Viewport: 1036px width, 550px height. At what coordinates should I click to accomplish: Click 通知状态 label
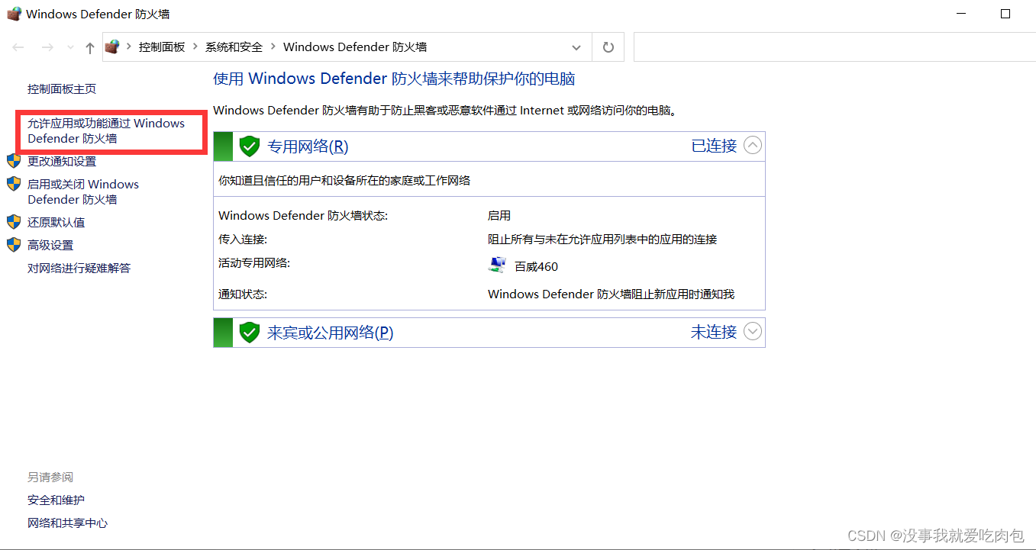243,294
